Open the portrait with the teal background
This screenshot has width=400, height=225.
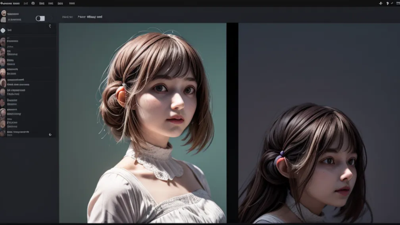[142, 123]
